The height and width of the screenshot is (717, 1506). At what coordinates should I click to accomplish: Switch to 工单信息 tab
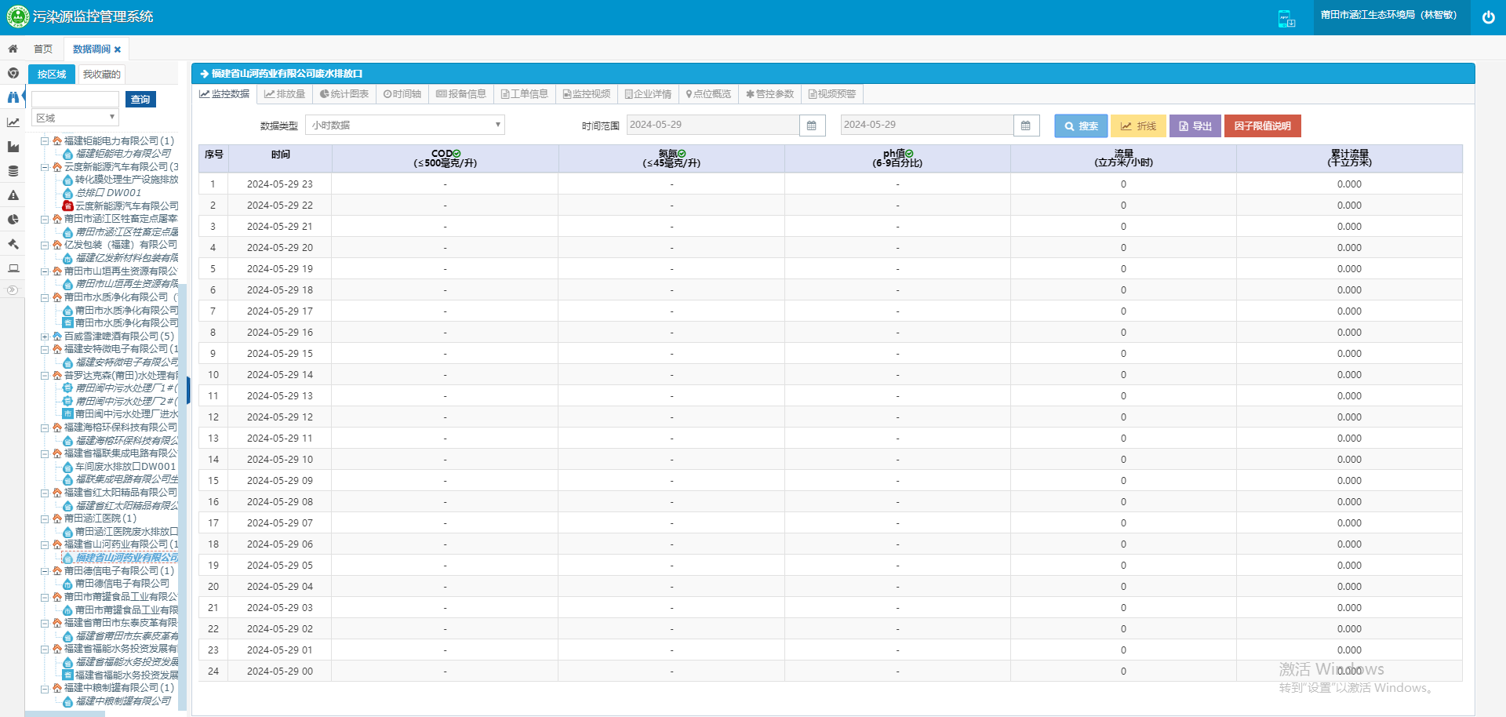pyautogui.click(x=525, y=94)
